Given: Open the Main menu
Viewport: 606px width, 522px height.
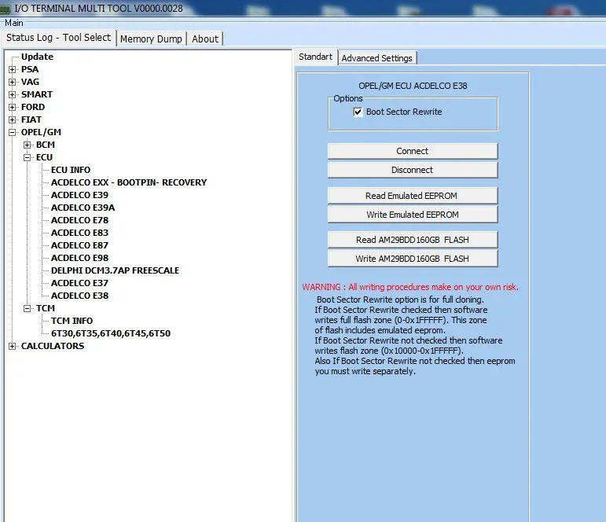Looking at the screenshot, I should 14,23.
